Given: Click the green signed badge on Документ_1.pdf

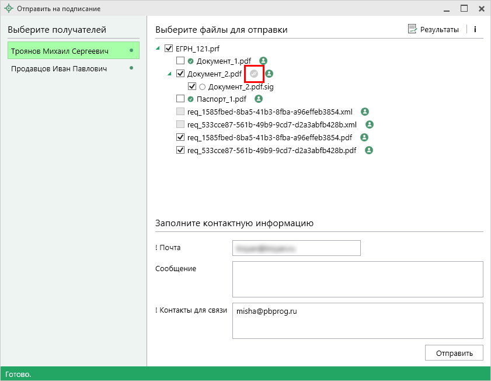Looking at the screenshot, I should point(190,61).
